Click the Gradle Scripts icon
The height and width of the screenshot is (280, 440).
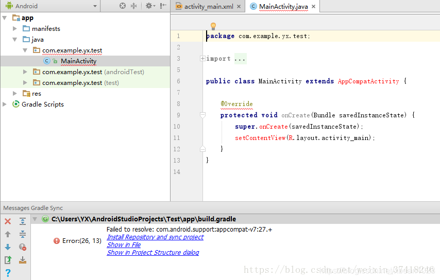16,104
